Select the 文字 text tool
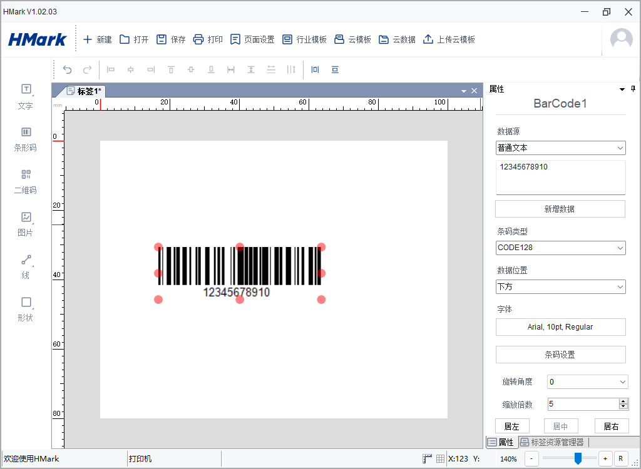 pos(25,97)
